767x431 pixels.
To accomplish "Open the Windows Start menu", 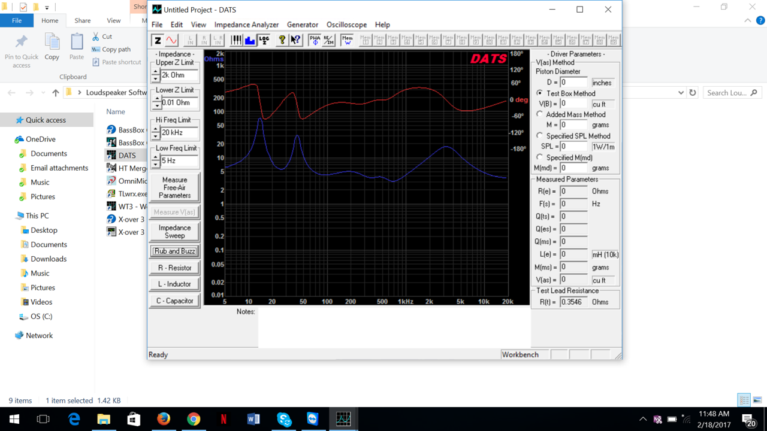I will coord(14,419).
